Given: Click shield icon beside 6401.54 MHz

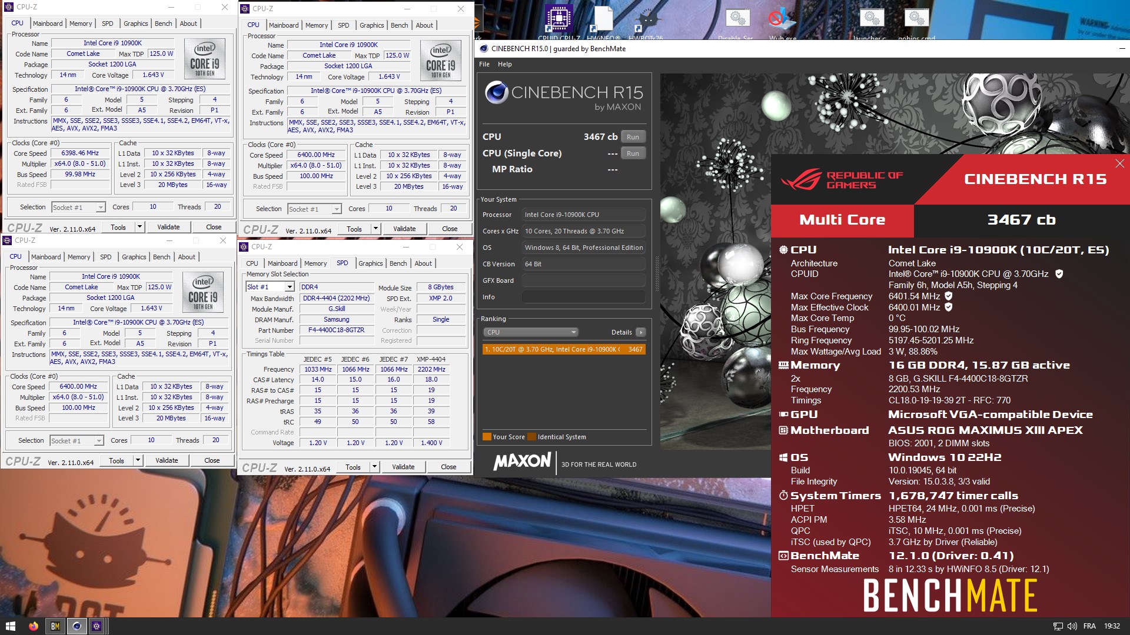Looking at the screenshot, I should pyautogui.click(x=948, y=296).
